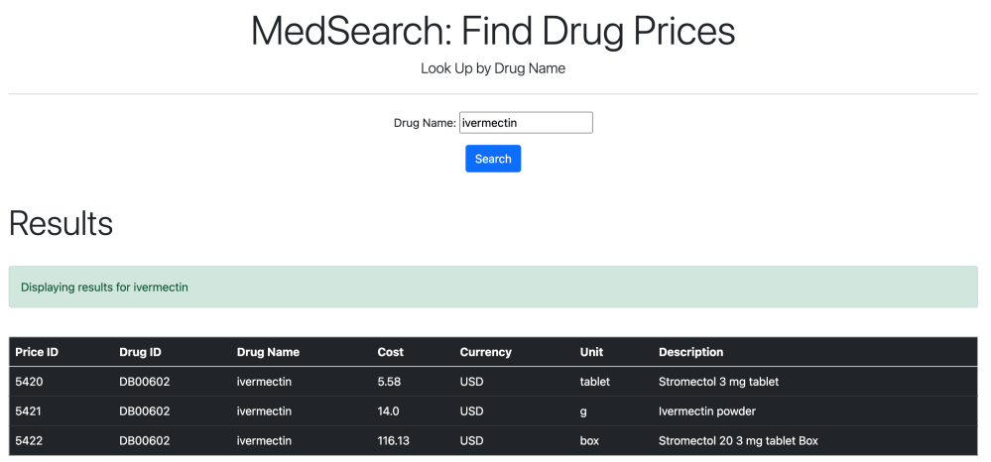Click the Drug Name: form label

(x=425, y=123)
